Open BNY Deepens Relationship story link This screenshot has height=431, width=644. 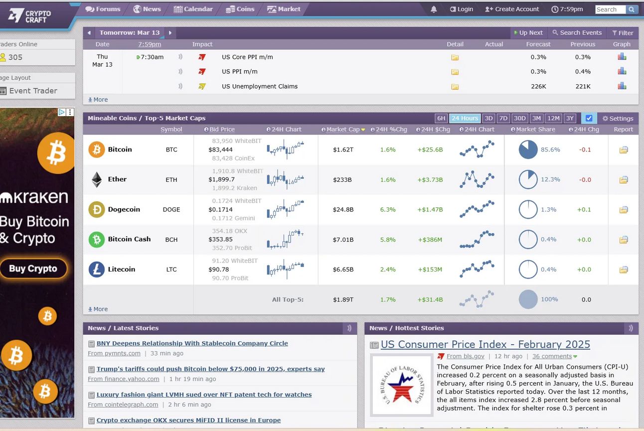(192, 343)
